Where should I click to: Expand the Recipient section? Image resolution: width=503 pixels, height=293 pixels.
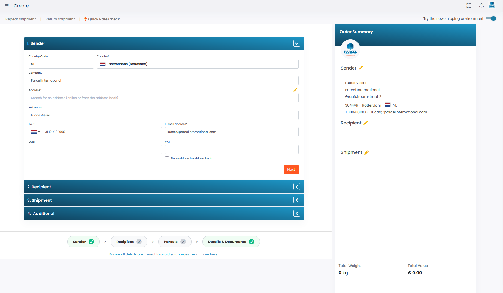tap(297, 187)
